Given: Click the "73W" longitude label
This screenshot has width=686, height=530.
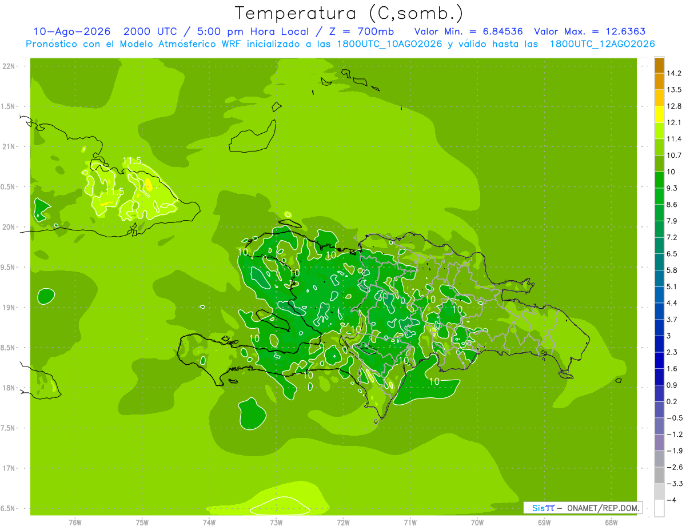Looking at the screenshot, I should [276, 523].
